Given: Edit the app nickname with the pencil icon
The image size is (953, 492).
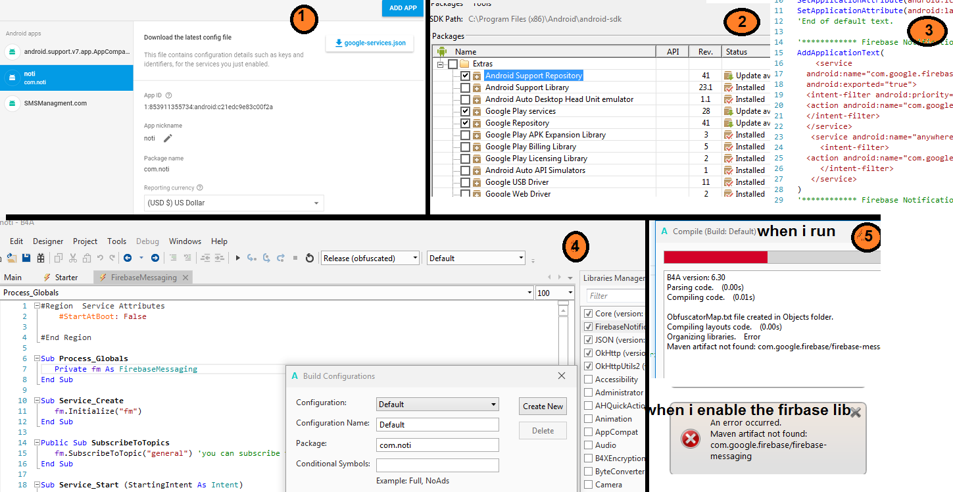Looking at the screenshot, I should [168, 138].
